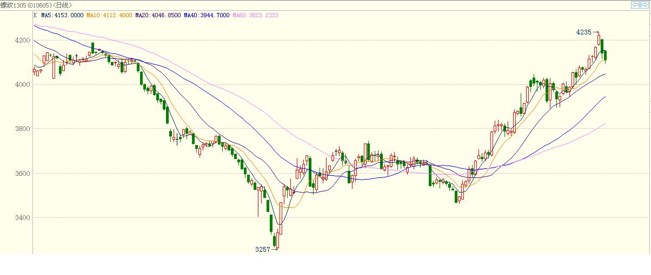This screenshot has height=275, width=651.
Task: Click the 4200 price axis label
Action: (x=23, y=40)
